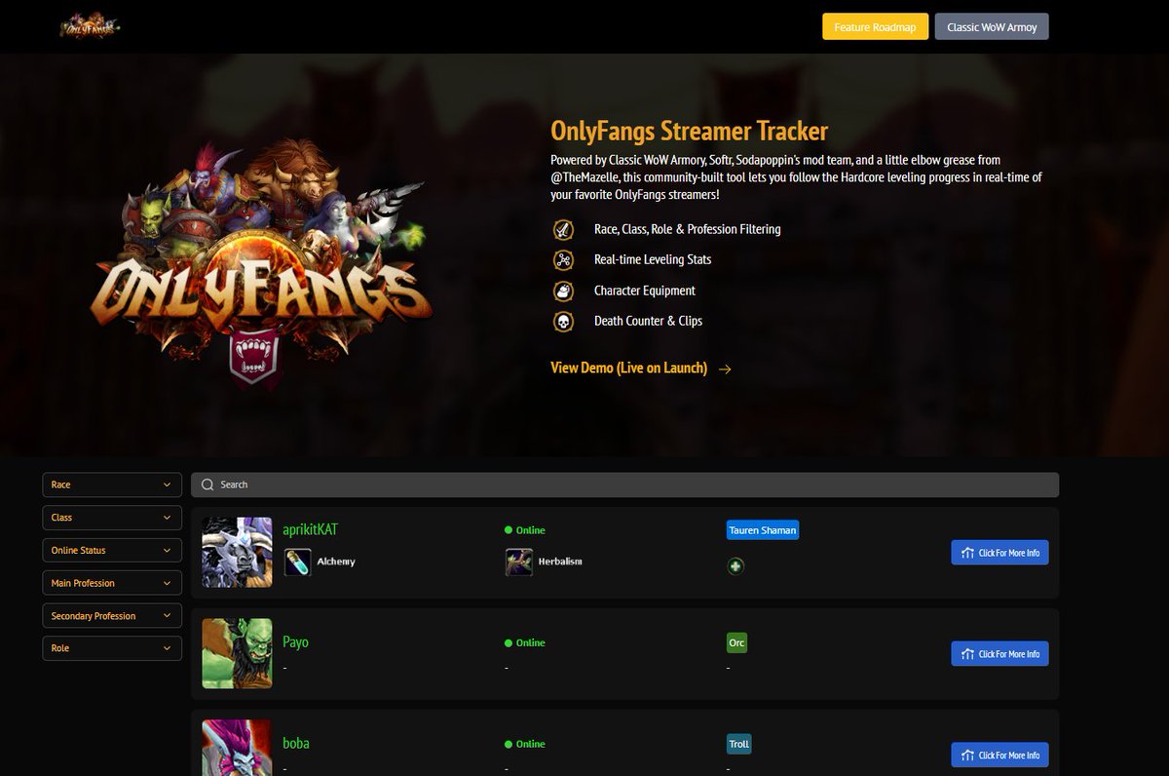Click the Character Equipment icon
The image size is (1169, 776).
point(563,291)
